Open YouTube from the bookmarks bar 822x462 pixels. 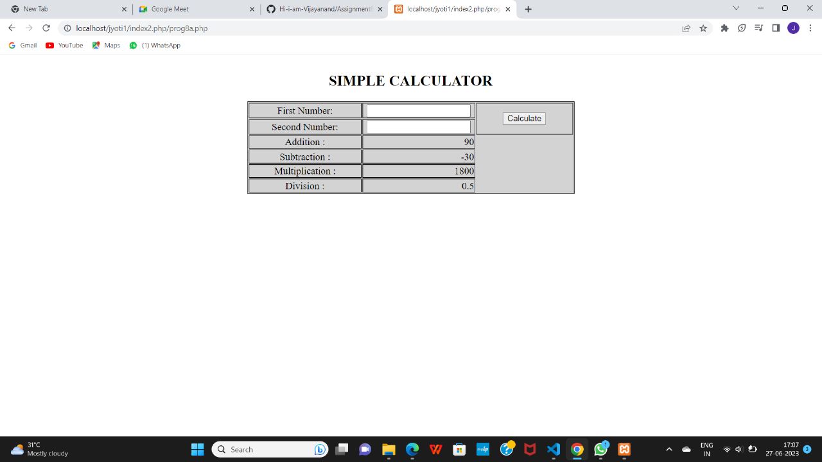tap(64, 45)
